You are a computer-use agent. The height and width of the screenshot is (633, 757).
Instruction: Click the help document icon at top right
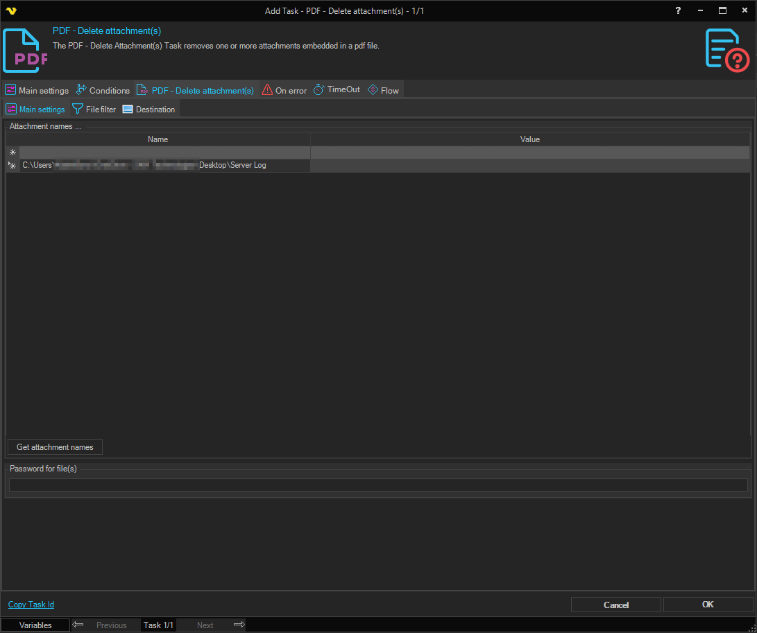(x=726, y=49)
